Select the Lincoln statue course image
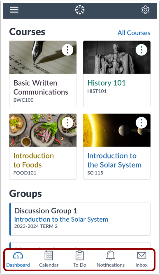160x275 pixels. click(117, 57)
